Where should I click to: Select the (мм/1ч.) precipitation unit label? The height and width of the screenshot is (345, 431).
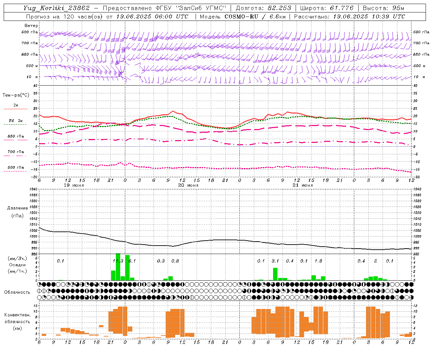(17, 271)
